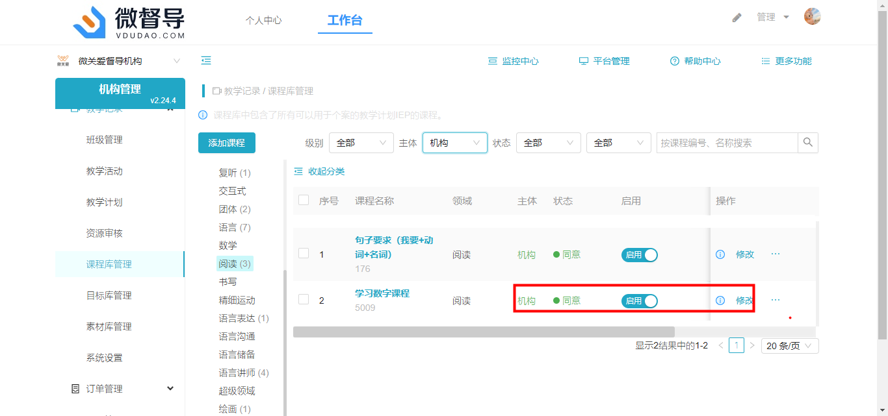
Task: Switch to 个人中心 tab
Action: pos(263,20)
